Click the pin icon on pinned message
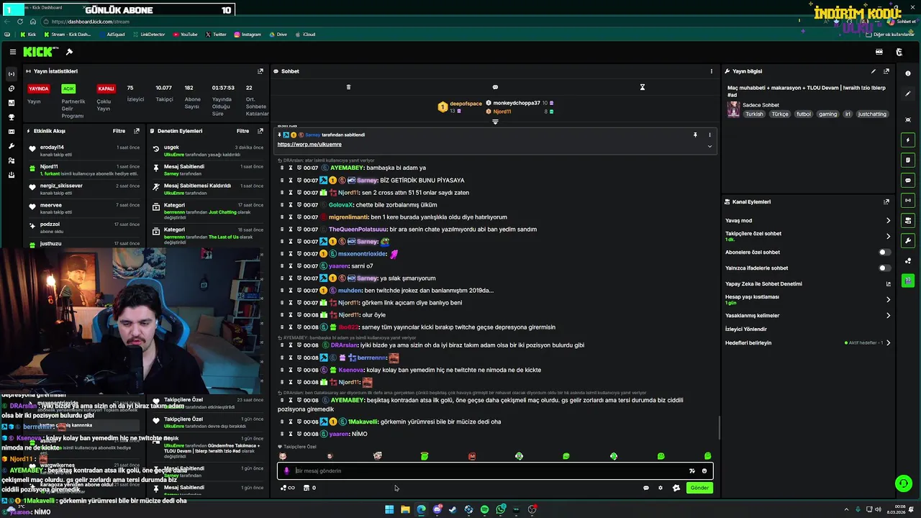 pyautogui.click(x=695, y=135)
